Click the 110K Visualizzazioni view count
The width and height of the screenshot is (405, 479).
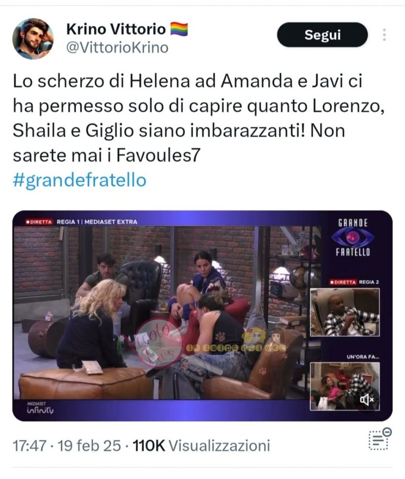(201, 445)
